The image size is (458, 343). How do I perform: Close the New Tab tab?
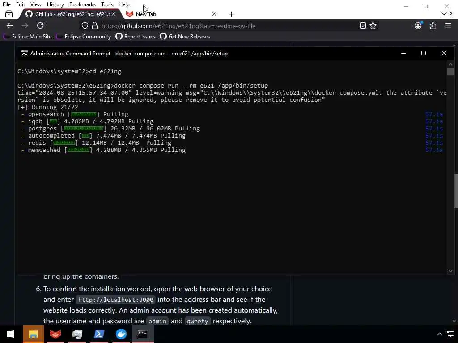click(214, 14)
